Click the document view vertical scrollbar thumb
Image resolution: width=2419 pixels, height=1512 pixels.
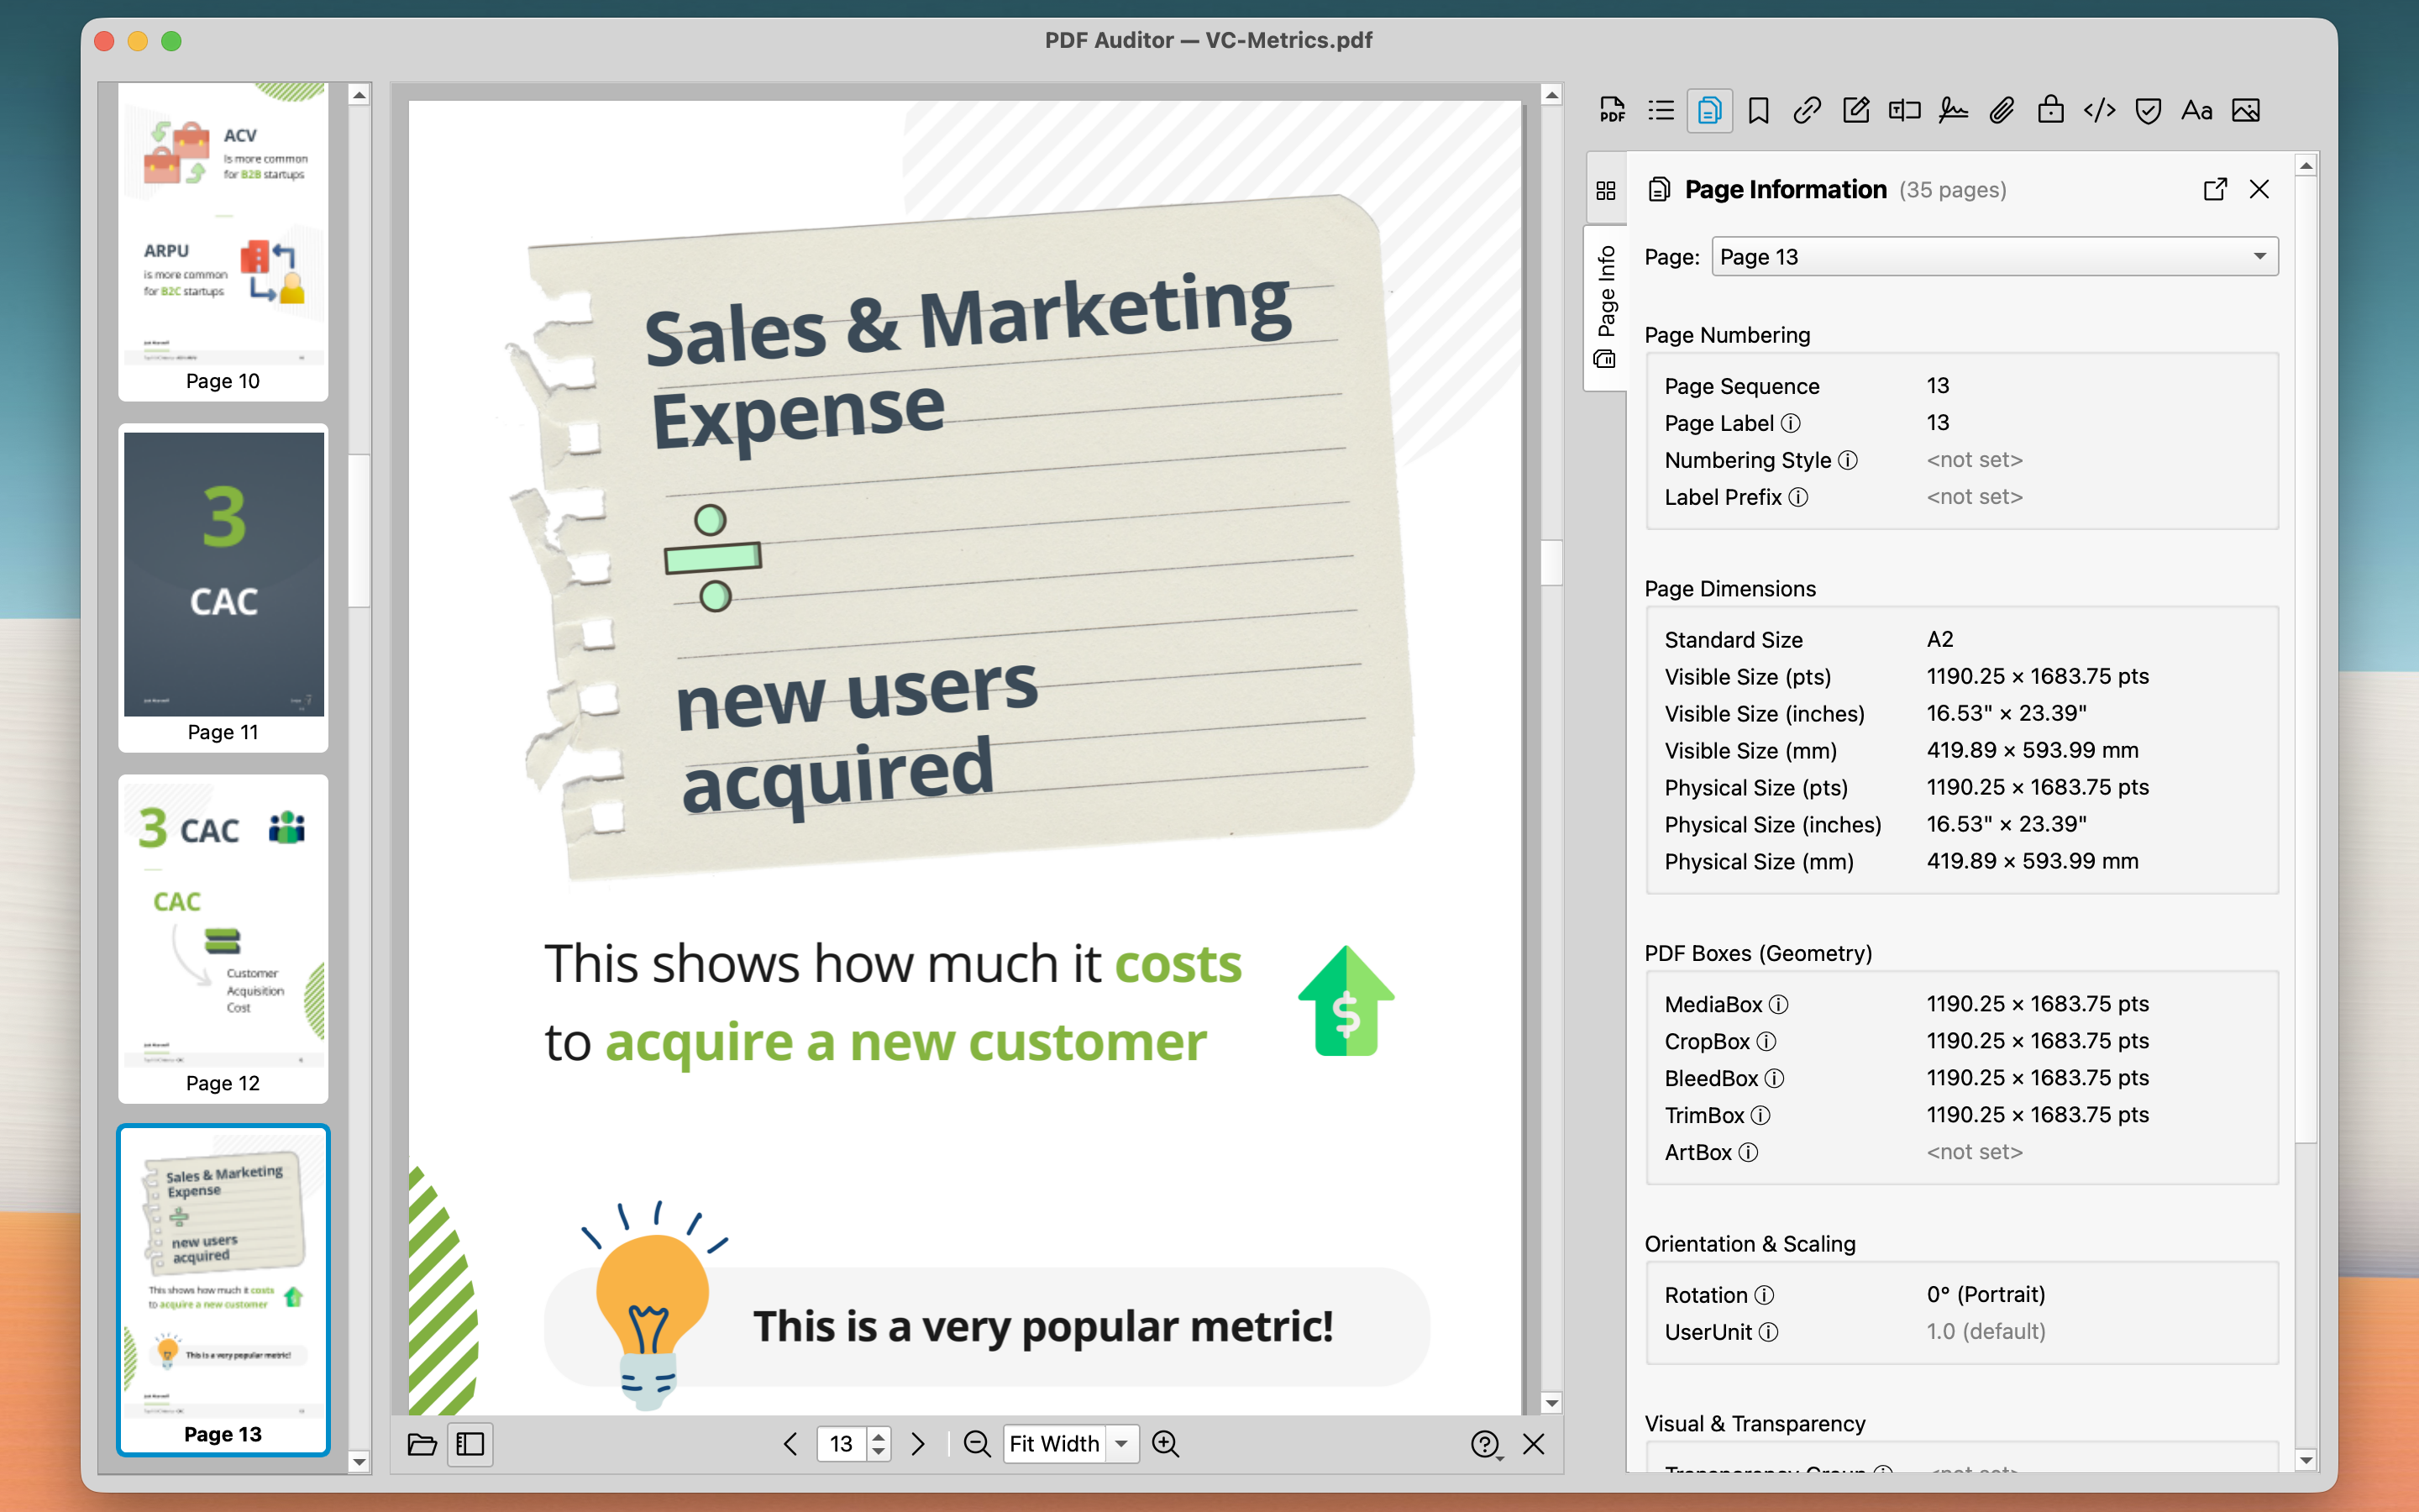point(1551,561)
